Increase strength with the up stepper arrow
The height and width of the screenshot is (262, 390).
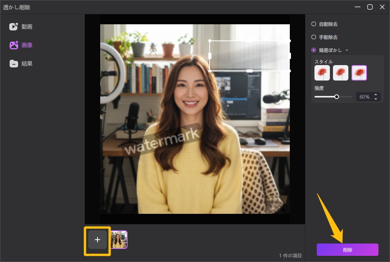click(376, 95)
